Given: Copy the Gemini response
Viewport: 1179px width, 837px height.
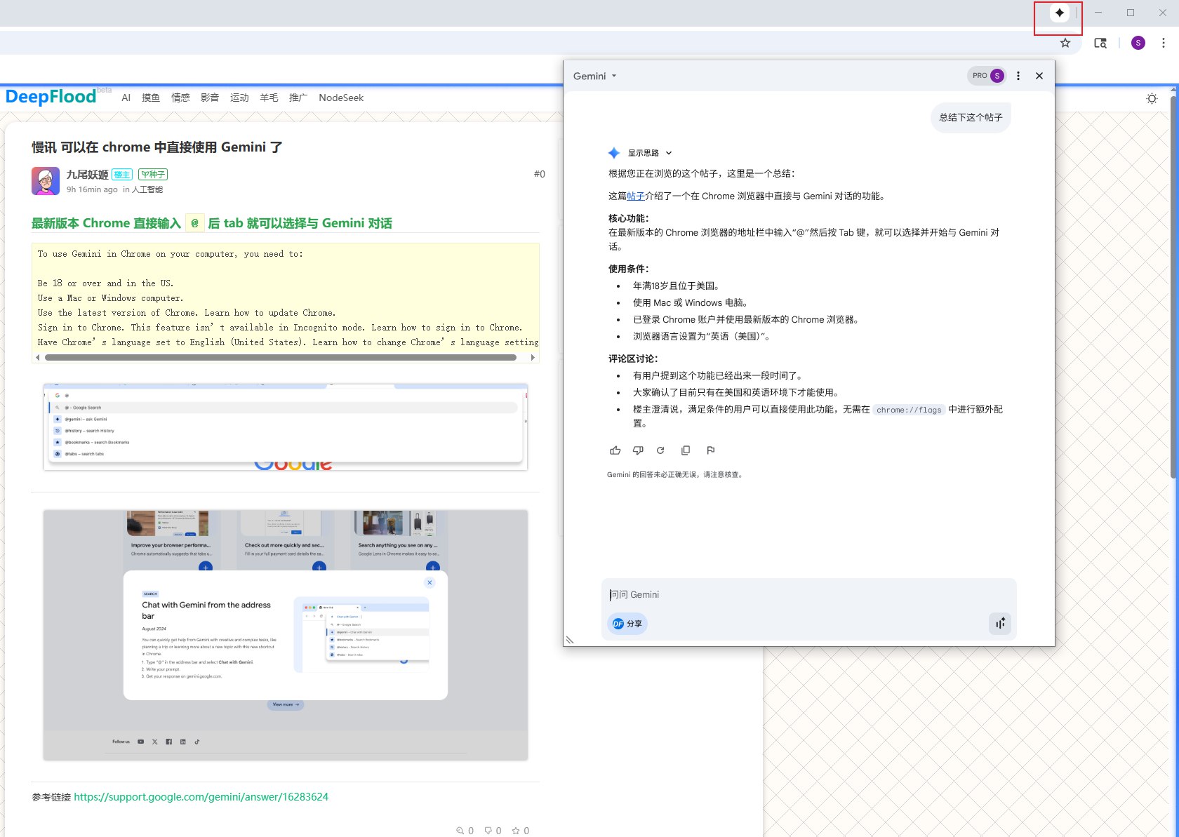Looking at the screenshot, I should pyautogui.click(x=686, y=450).
